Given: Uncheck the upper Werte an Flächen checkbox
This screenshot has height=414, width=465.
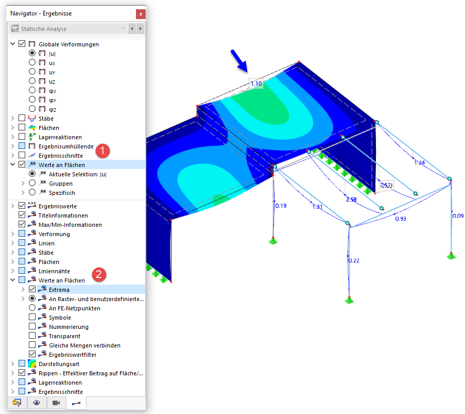Looking at the screenshot, I should (x=22, y=164).
